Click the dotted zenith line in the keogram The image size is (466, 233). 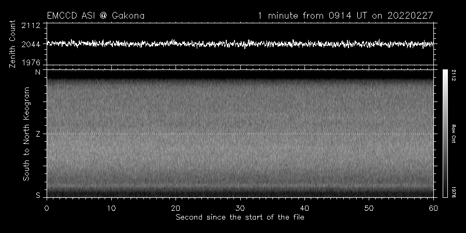click(240, 134)
